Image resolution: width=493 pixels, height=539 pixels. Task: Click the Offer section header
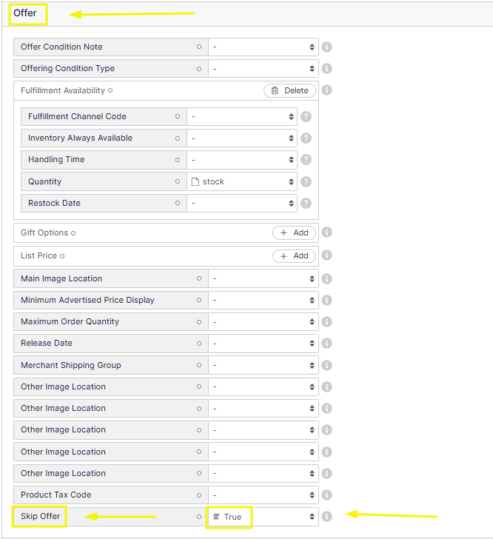(25, 13)
